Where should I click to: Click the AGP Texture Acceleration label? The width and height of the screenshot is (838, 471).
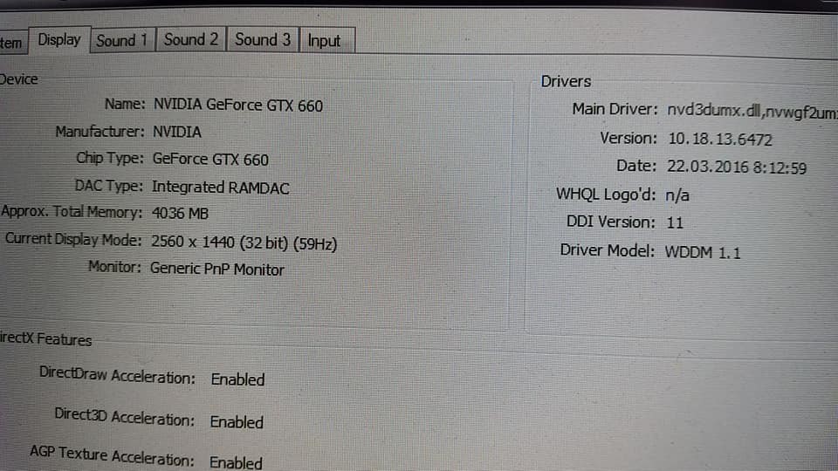112,455
